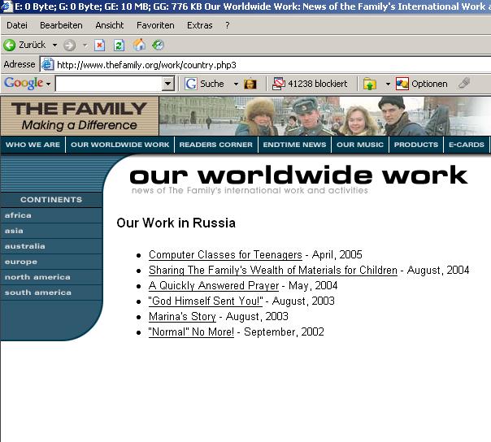Open the Datei menu
Viewport: 491px width, 442px height.
tap(17, 25)
